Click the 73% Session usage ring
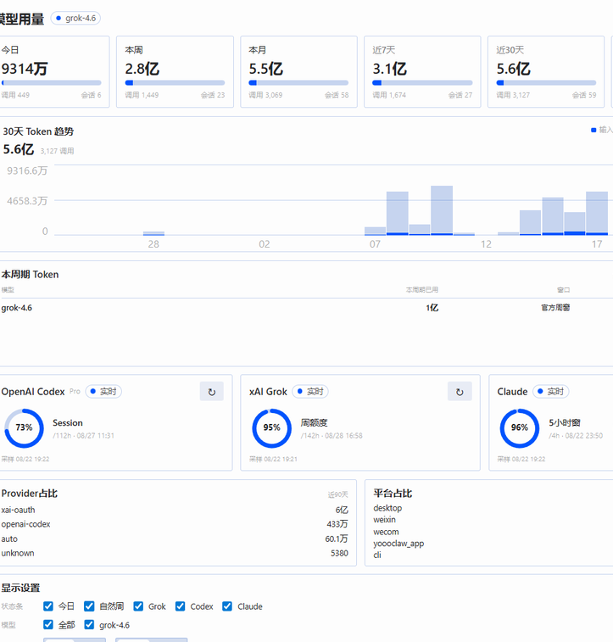 click(x=24, y=428)
